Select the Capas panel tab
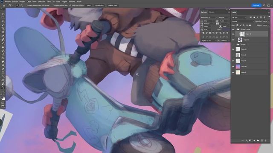 [x=234, y=12]
